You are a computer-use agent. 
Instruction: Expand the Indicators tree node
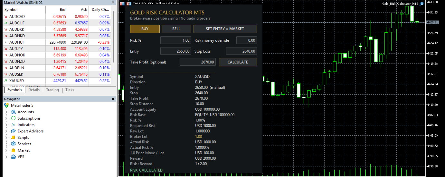[x=6, y=125]
